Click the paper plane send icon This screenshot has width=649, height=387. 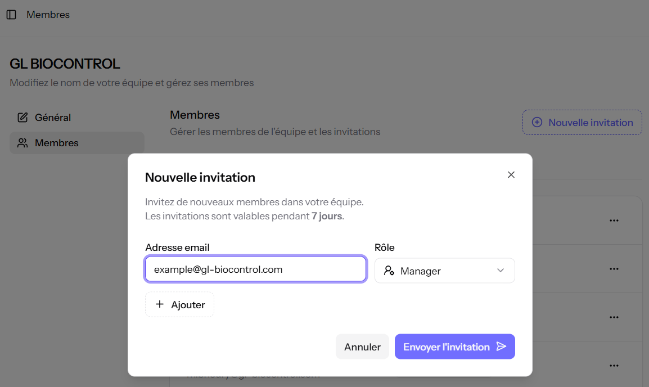(501, 346)
